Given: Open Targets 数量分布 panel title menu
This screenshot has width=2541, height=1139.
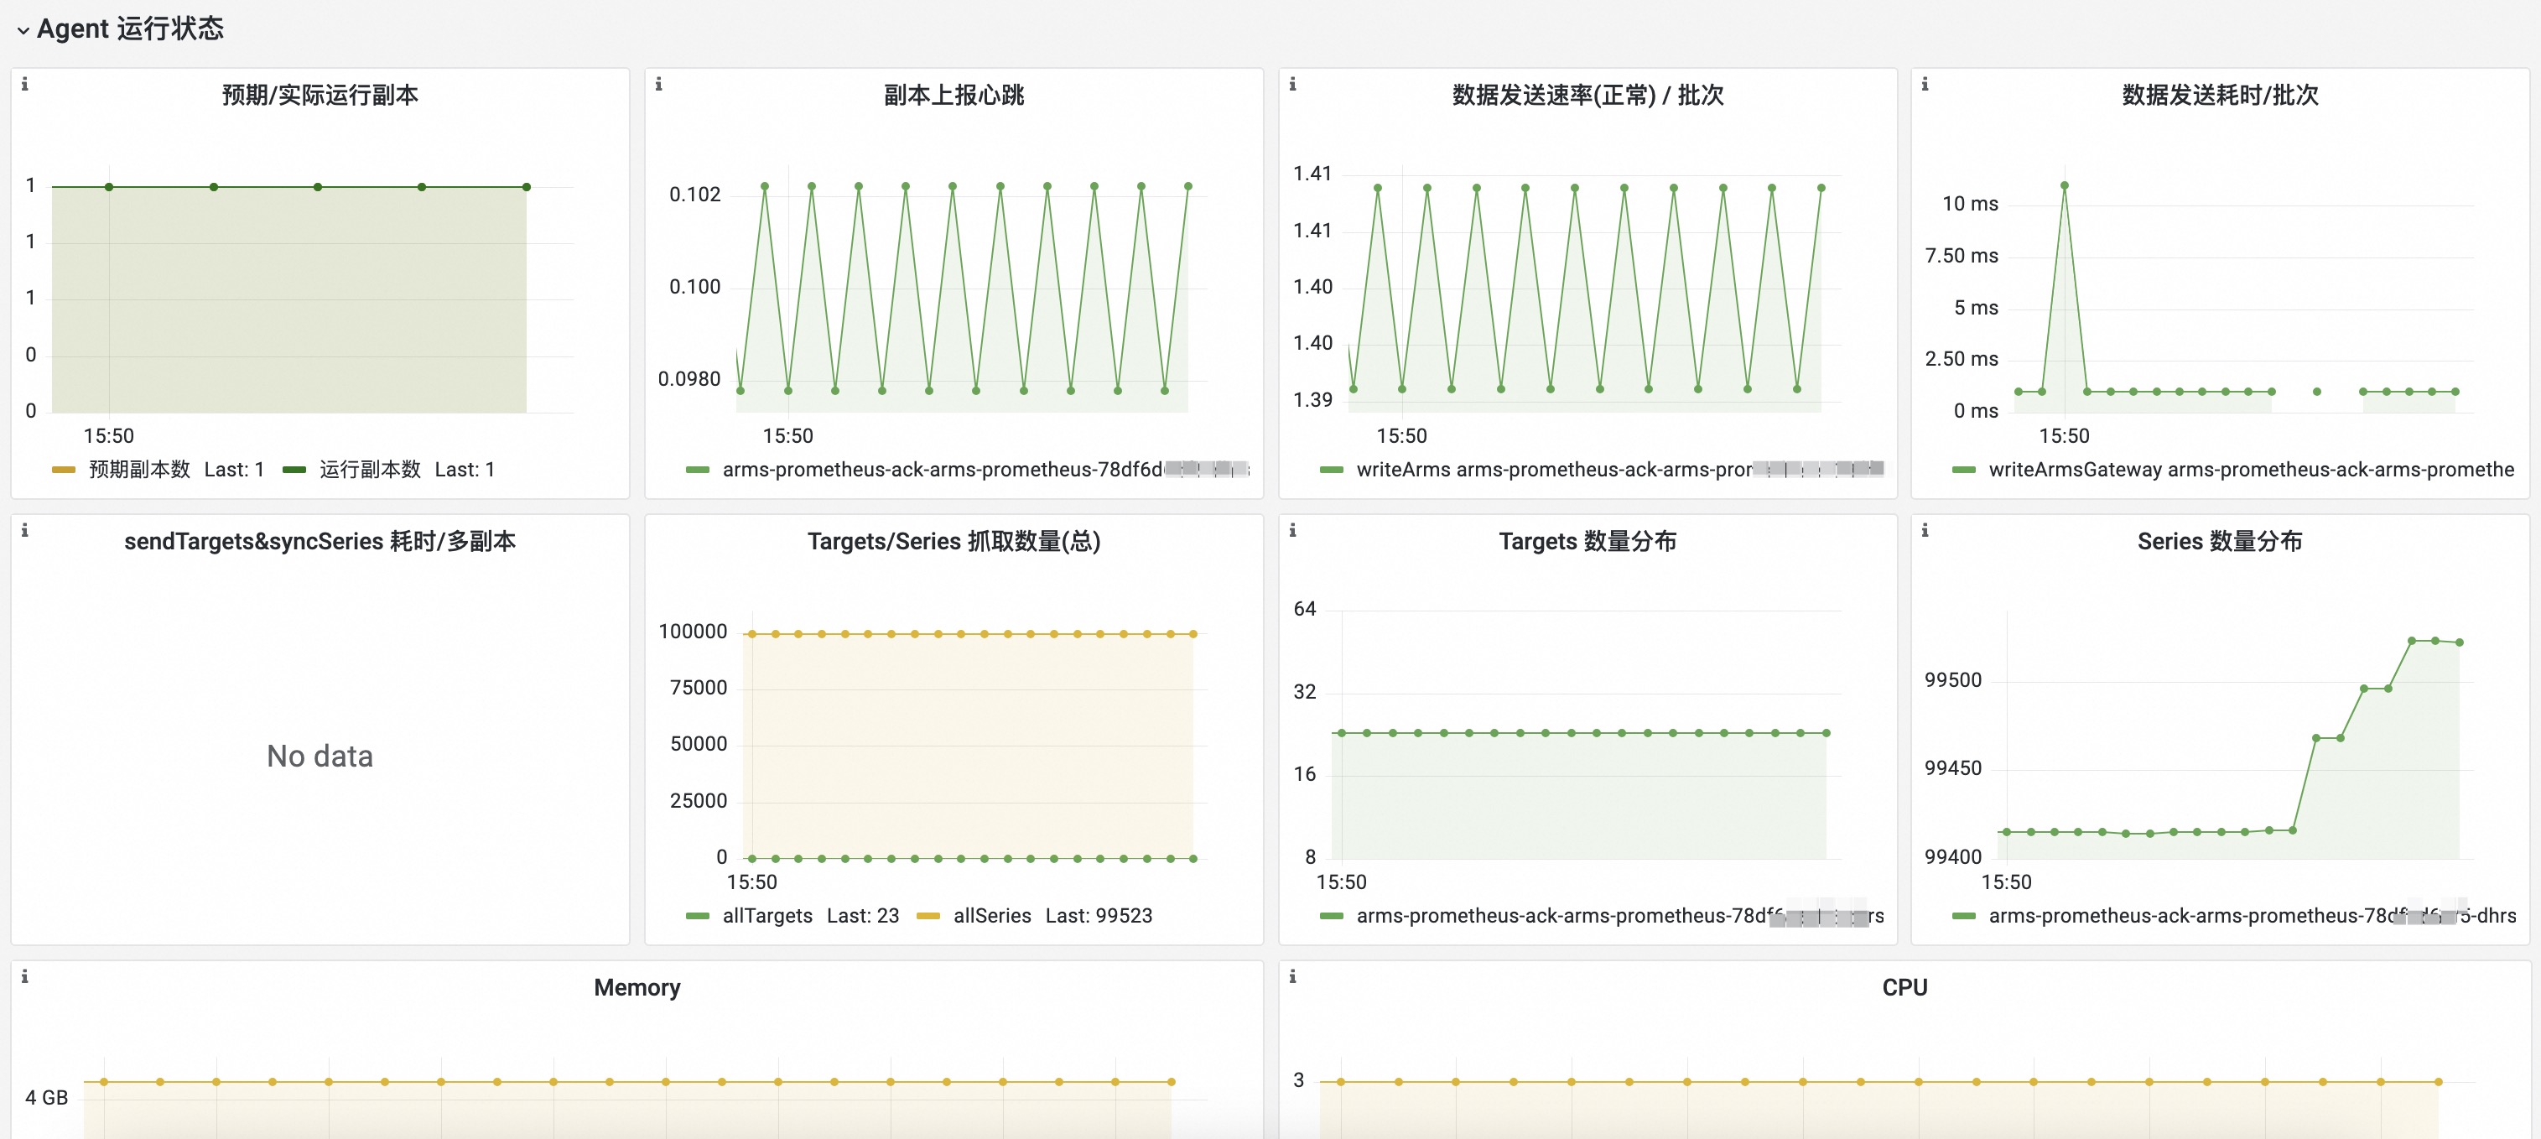Looking at the screenshot, I should point(1587,541).
